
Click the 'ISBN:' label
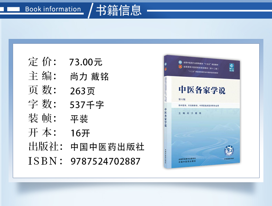click(45, 161)
